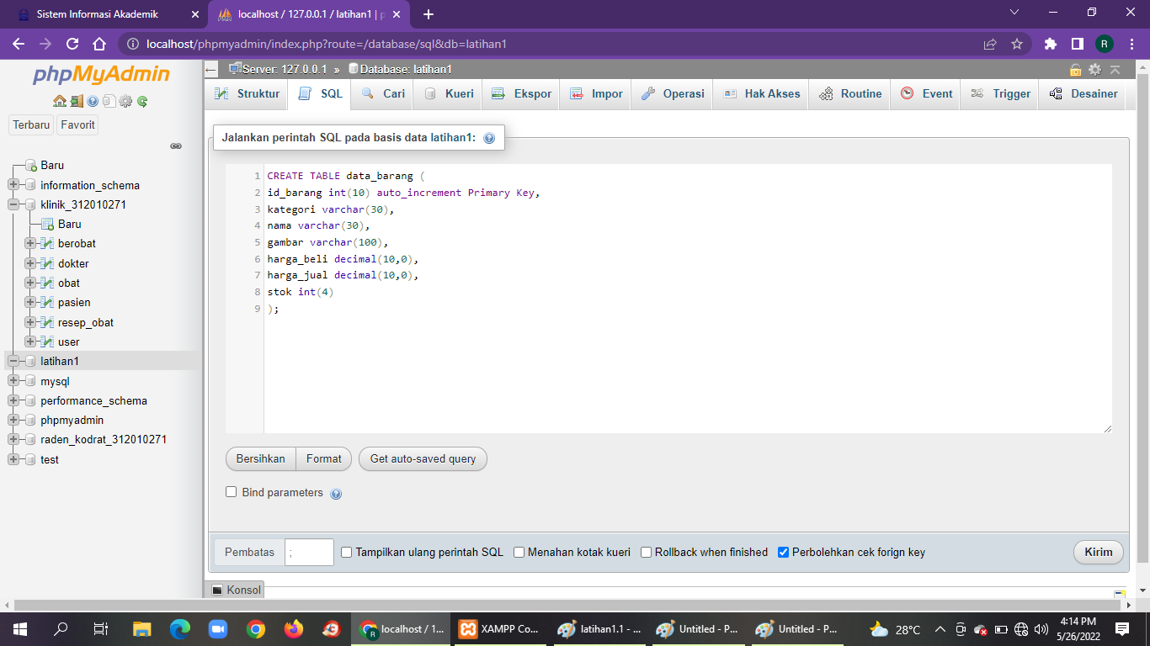
Task: Click the phpMyAdmin home icon in sidebar
Action: point(59,101)
